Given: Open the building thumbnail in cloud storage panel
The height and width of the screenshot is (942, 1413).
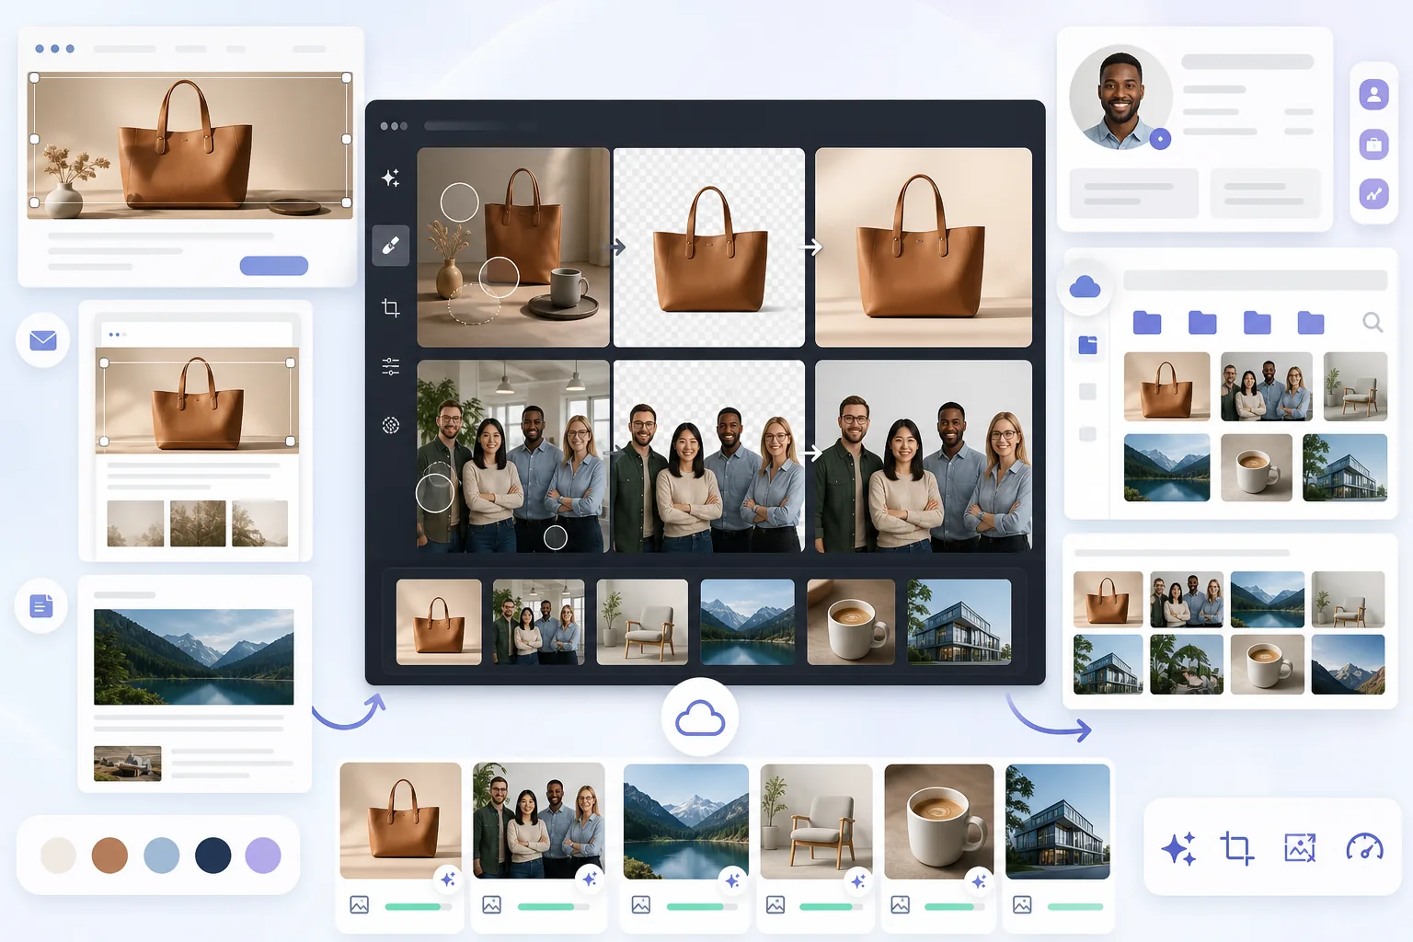Looking at the screenshot, I should [x=1345, y=467].
